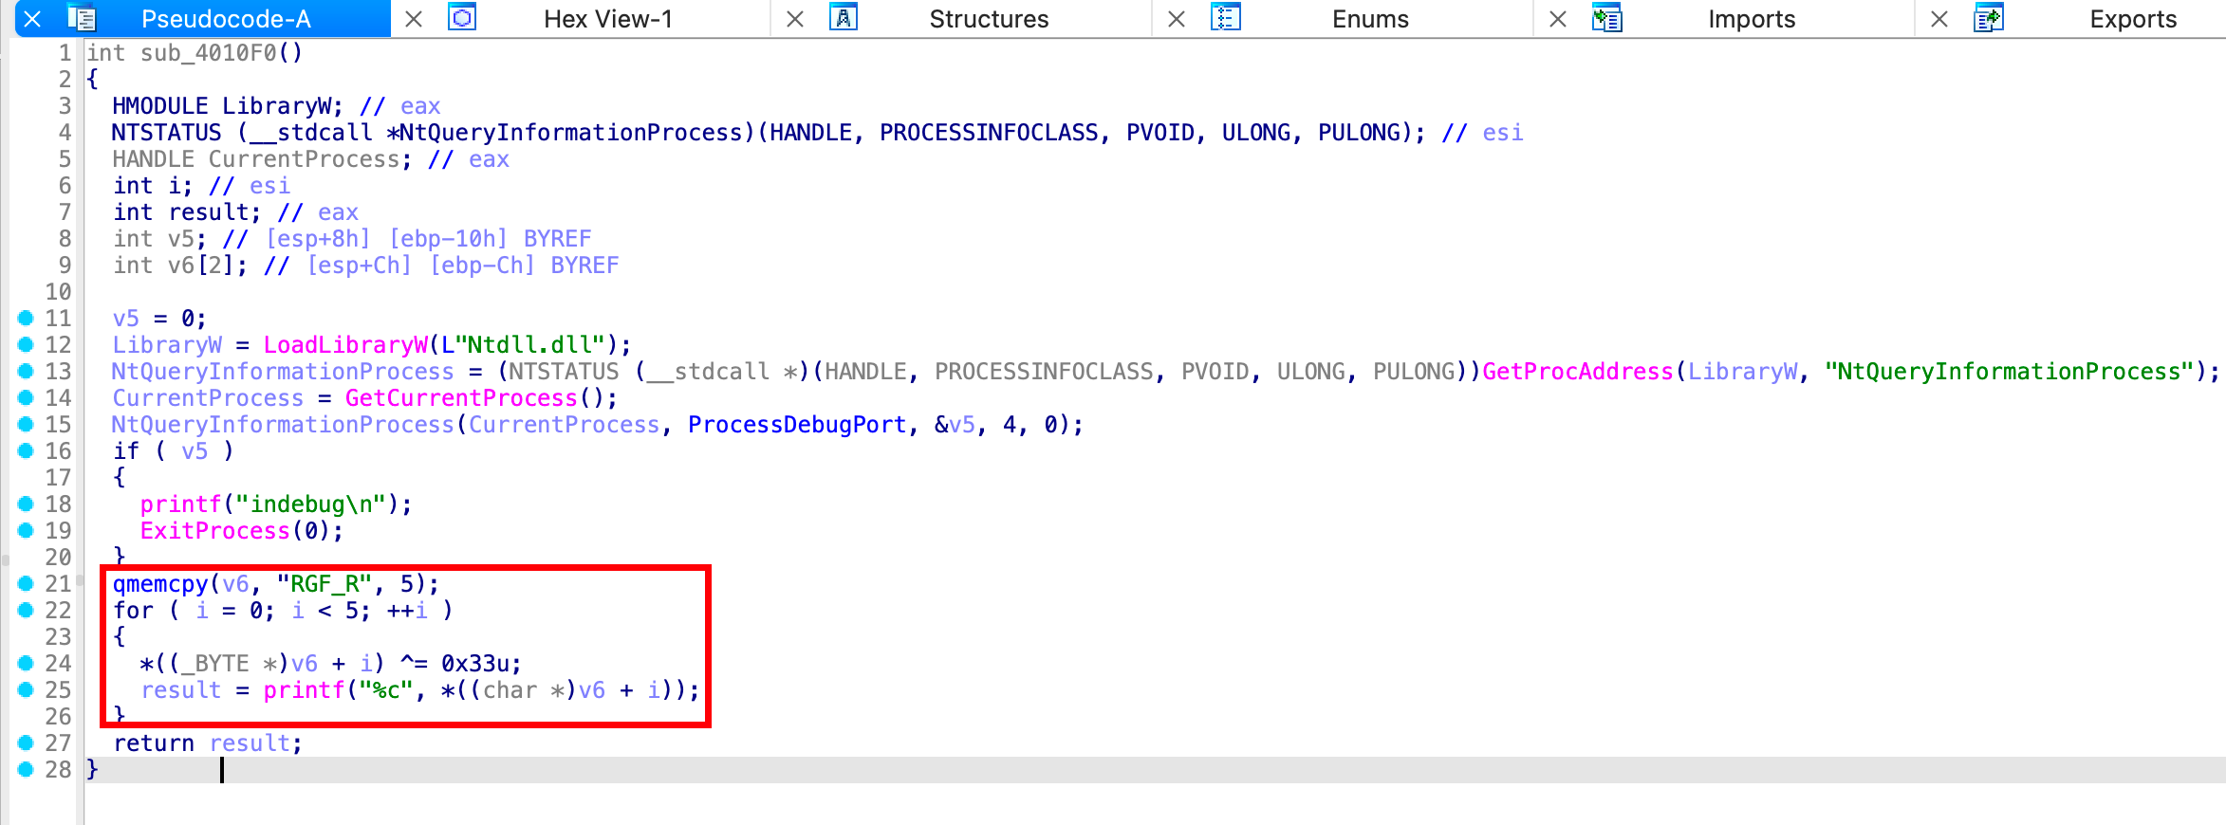Set breakpoint at line 15 dot
The width and height of the screenshot is (2226, 825).
point(26,425)
